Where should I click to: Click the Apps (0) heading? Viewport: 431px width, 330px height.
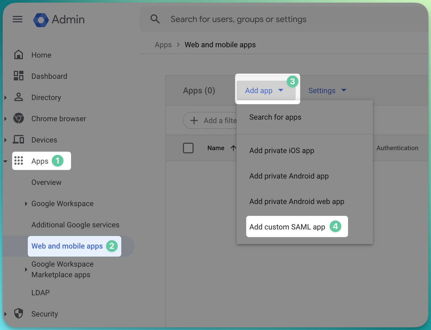pos(199,90)
